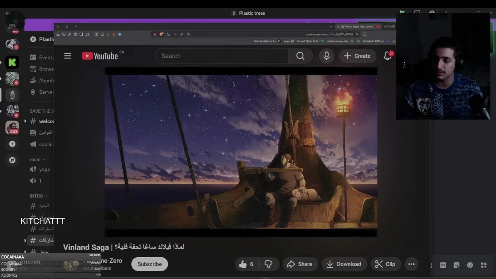The width and height of the screenshot is (496, 279).
Task: Open a new browser tab with plus
Action: point(331,26)
